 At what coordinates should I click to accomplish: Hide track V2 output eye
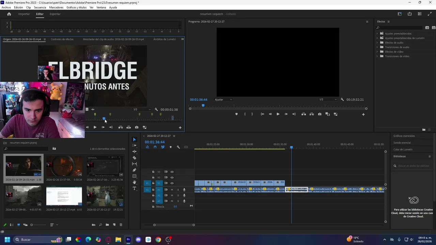(x=172, y=177)
